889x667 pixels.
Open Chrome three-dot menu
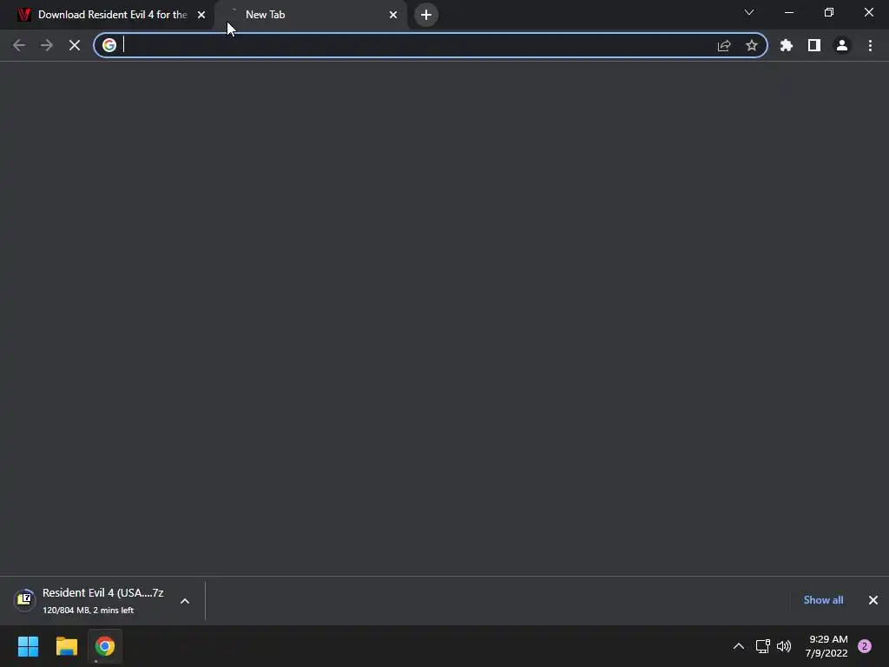[x=870, y=45]
